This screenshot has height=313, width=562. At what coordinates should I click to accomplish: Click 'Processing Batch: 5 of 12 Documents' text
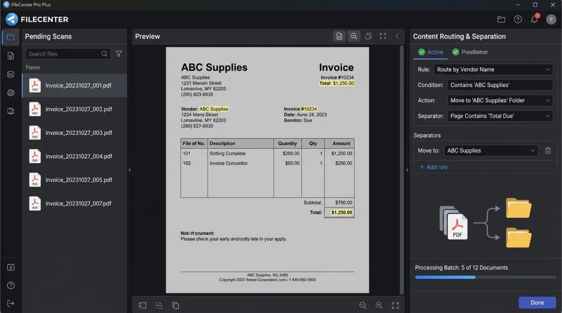coord(461,267)
